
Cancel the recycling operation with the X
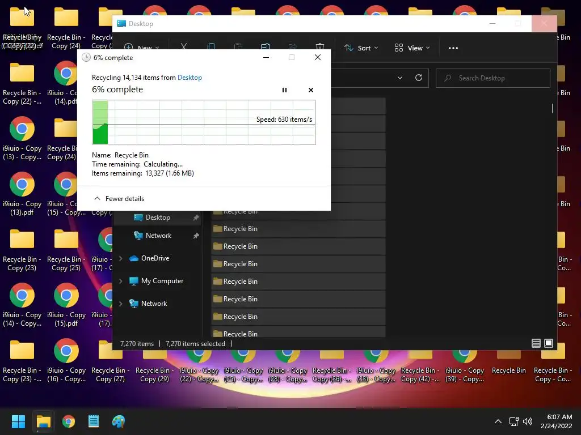[x=311, y=90]
